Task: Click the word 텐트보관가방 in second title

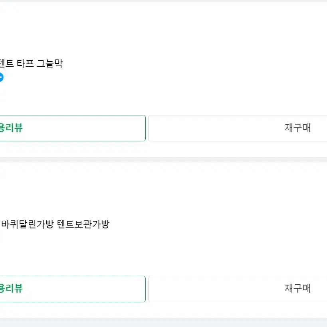Action: 83,224
